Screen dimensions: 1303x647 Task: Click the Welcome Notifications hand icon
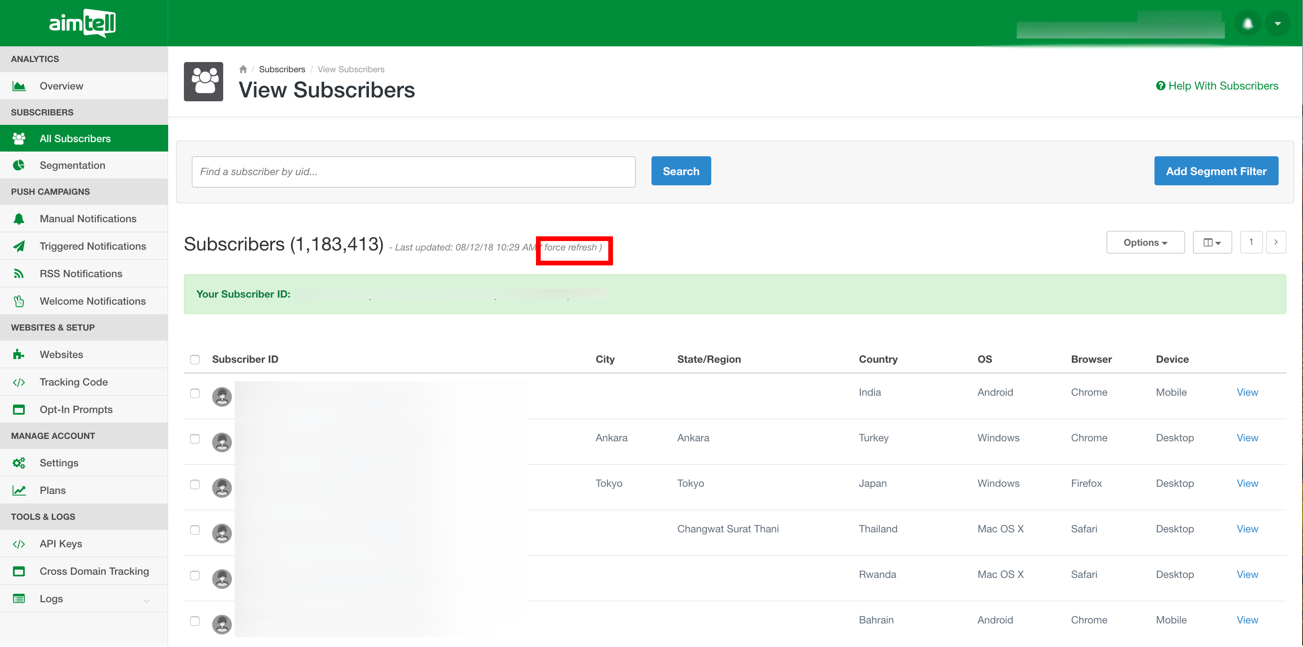(20, 301)
